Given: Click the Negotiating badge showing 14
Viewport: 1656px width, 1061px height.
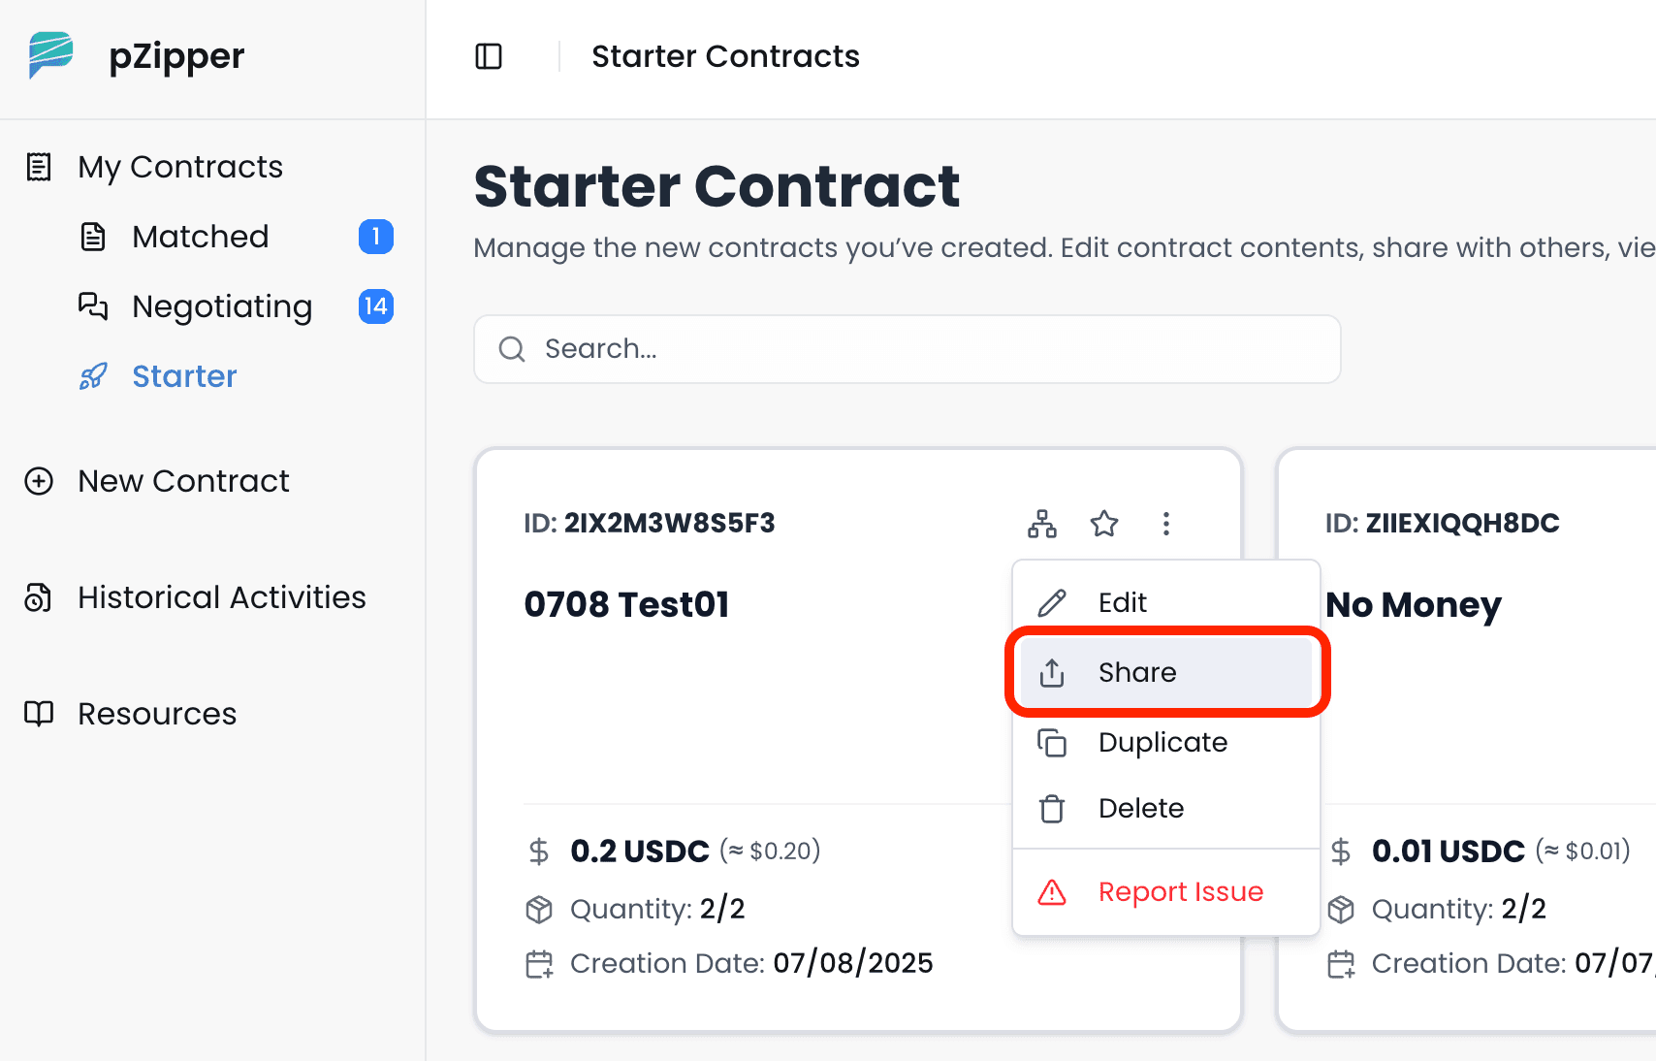Looking at the screenshot, I should (x=376, y=306).
